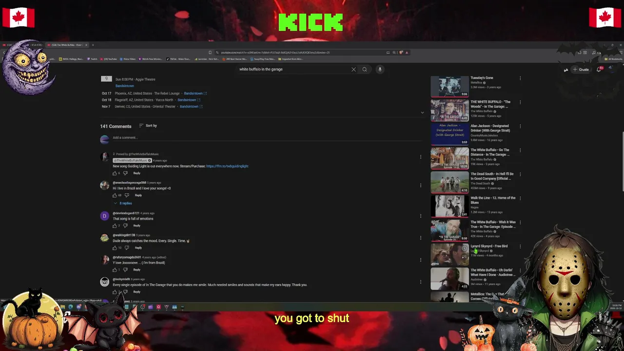Image resolution: width=624 pixels, height=351 pixels.
Task: Open Bandsintown link for Phoenix Rebel Lounge
Action: [x=195, y=93]
